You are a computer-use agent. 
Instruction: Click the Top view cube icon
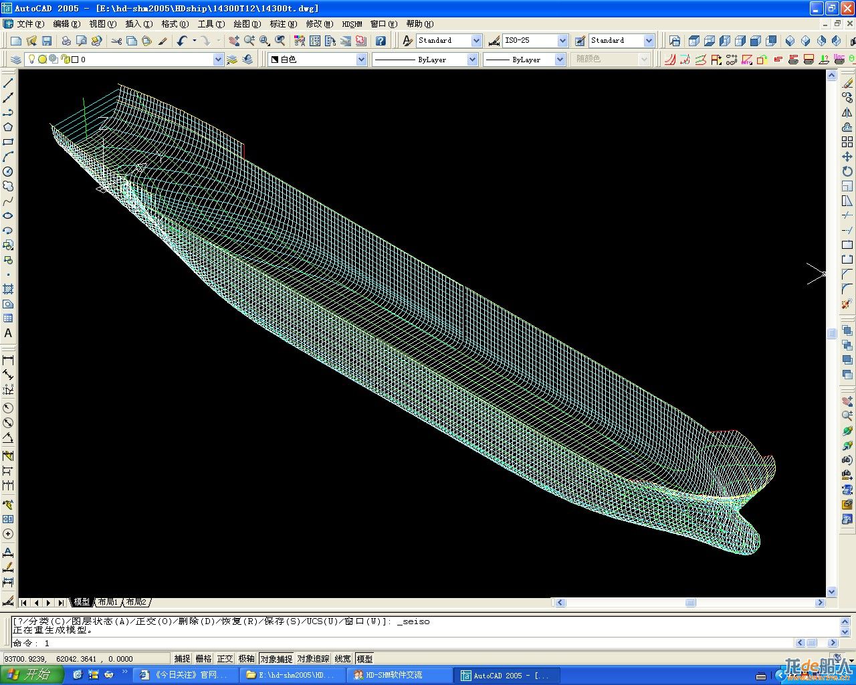tap(694, 41)
